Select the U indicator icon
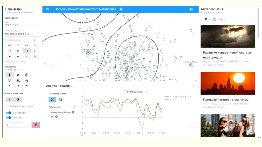Image resolution: width=262 pixels, height=147 pixels. tap(18, 86)
